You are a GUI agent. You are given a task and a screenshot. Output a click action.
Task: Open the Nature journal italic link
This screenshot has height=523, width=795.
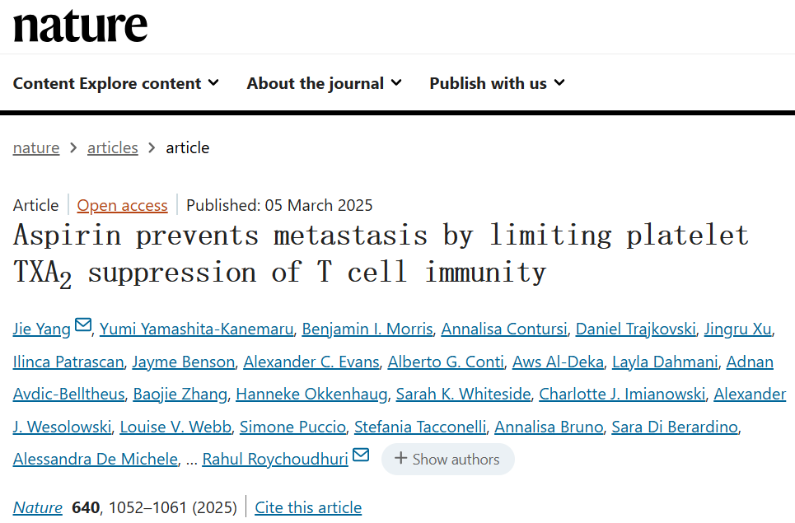point(38,507)
